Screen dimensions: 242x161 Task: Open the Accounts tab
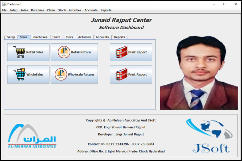click(102, 37)
